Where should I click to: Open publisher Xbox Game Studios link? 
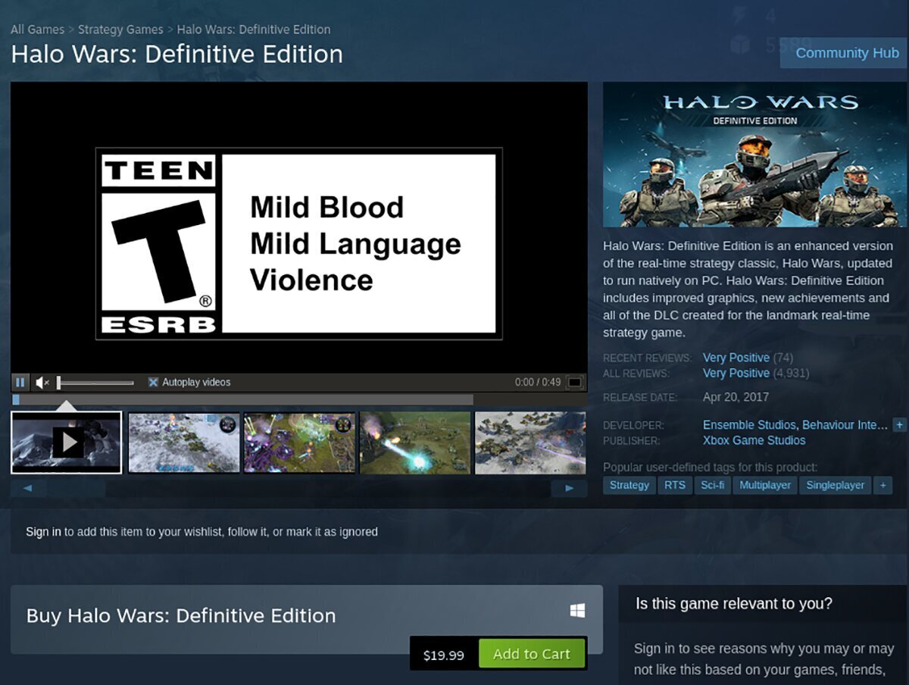(x=754, y=440)
